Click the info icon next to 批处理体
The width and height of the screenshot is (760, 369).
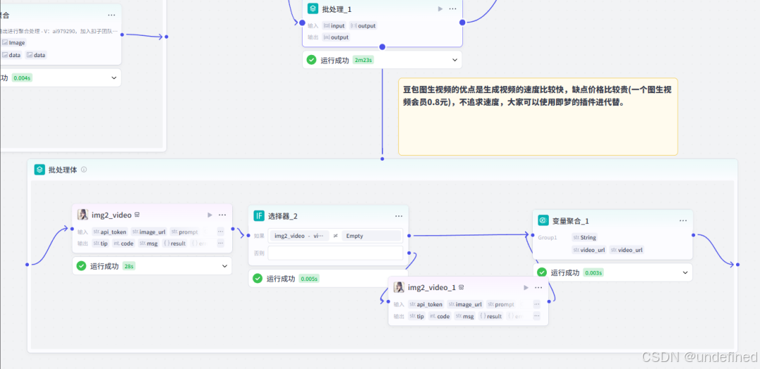tap(84, 170)
